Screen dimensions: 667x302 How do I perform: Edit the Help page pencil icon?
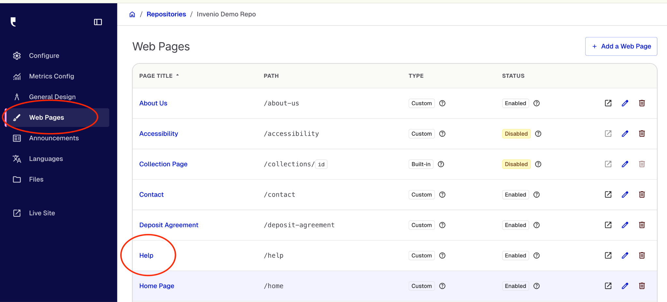tap(625, 255)
